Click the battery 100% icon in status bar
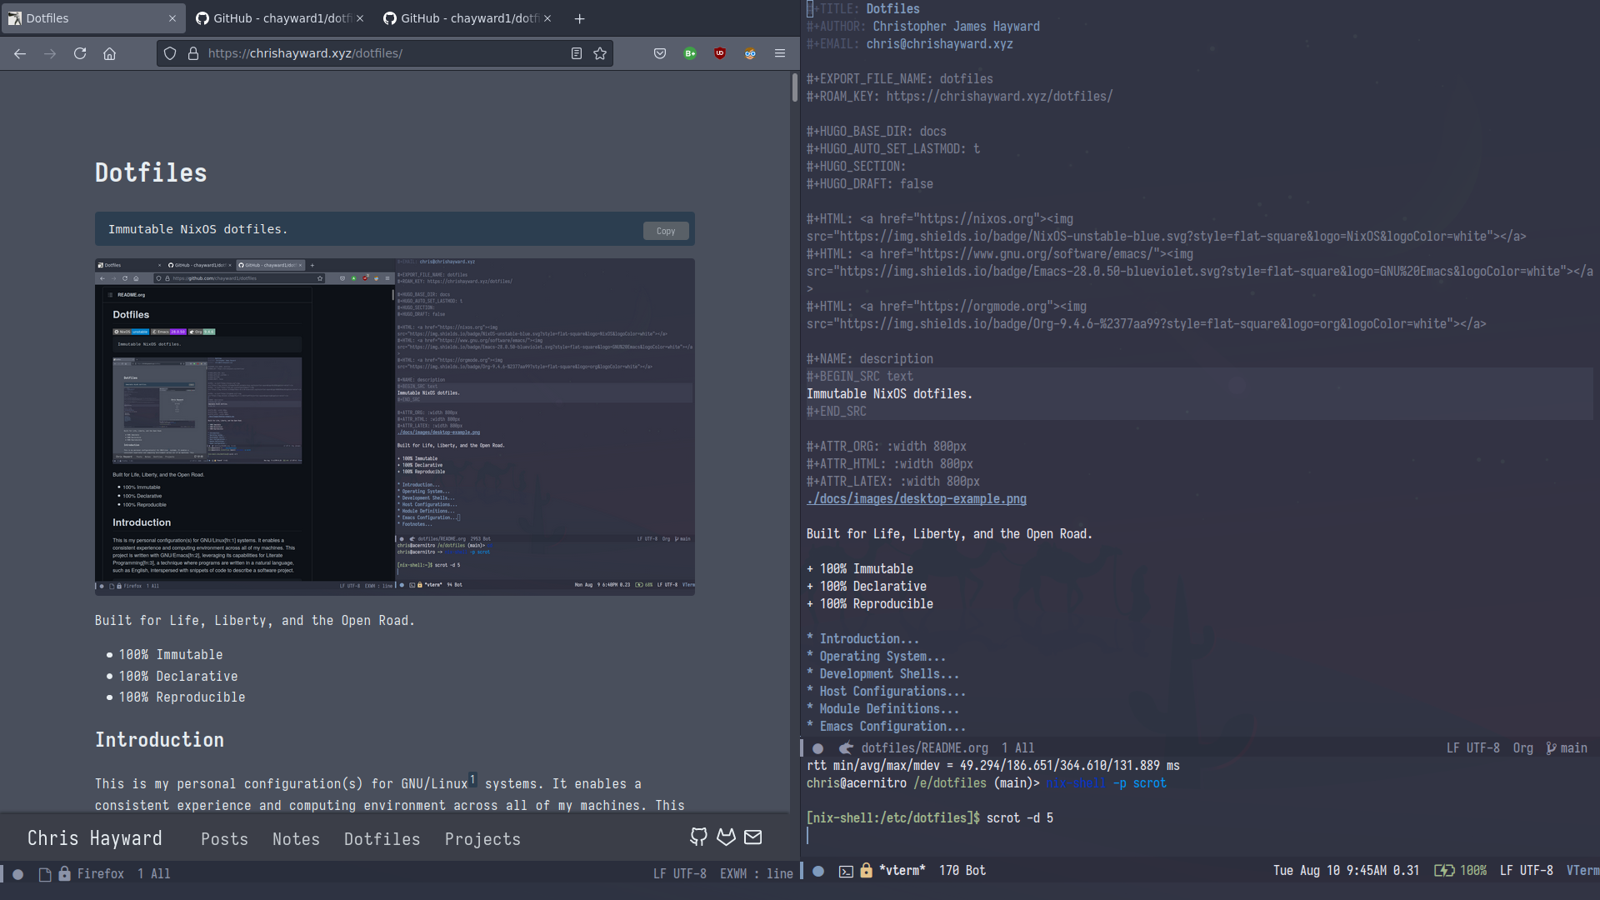The width and height of the screenshot is (1600, 900). tap(1462, 869)
